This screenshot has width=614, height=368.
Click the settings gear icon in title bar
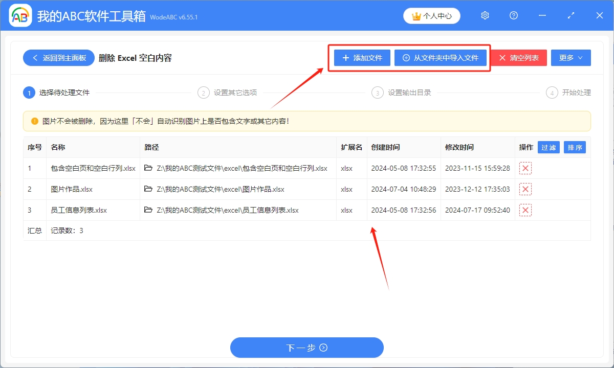(x=485, y=16)
